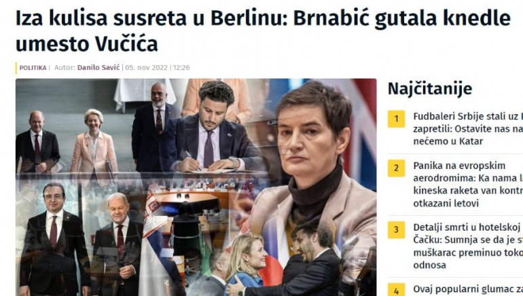The image size is (523, 296).
Task: Click the Najčitanije section heading
Action: pyautogui.click(x=430, y=89)
